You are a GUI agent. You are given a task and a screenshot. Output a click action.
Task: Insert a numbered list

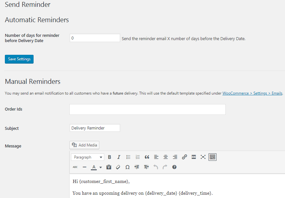(x=137, y=157)
